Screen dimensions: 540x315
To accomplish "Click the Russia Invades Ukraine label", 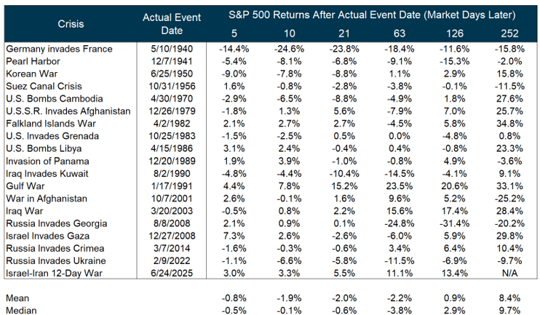I will tap(55, 259).
